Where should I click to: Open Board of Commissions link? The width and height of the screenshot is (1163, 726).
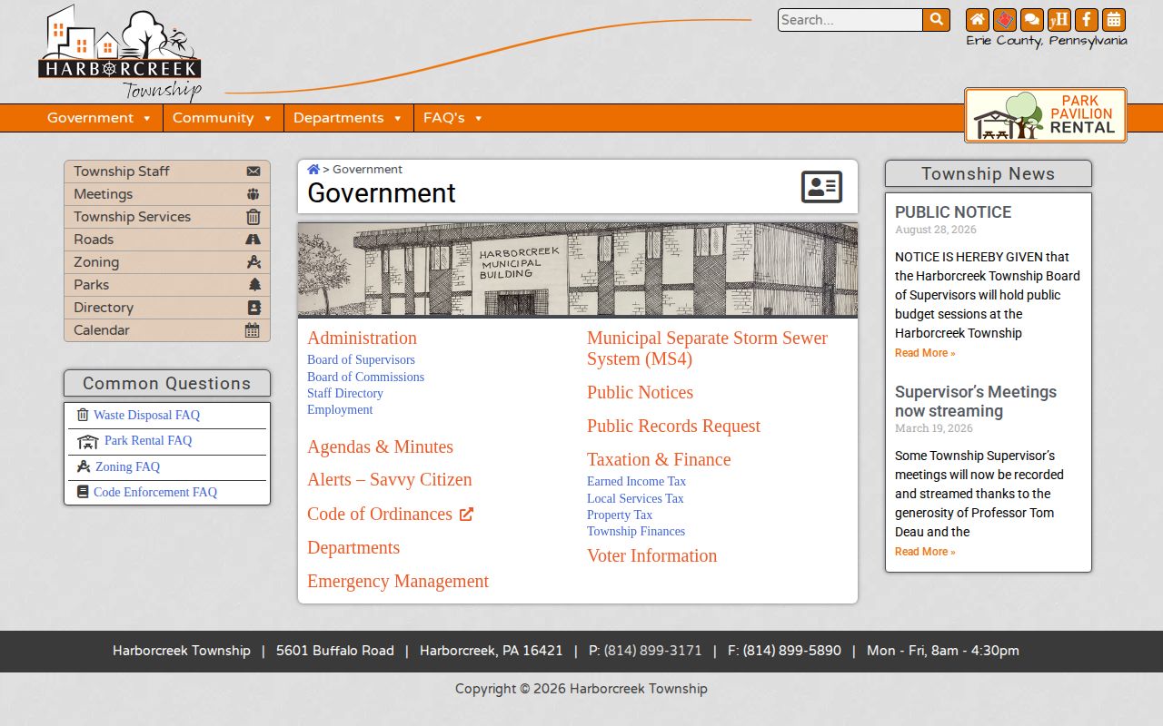[365, 377]
